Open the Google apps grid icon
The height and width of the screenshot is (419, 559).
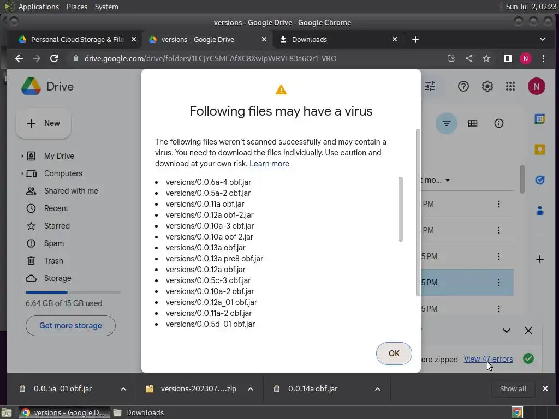pyautogui.click(x=510, y=86)
